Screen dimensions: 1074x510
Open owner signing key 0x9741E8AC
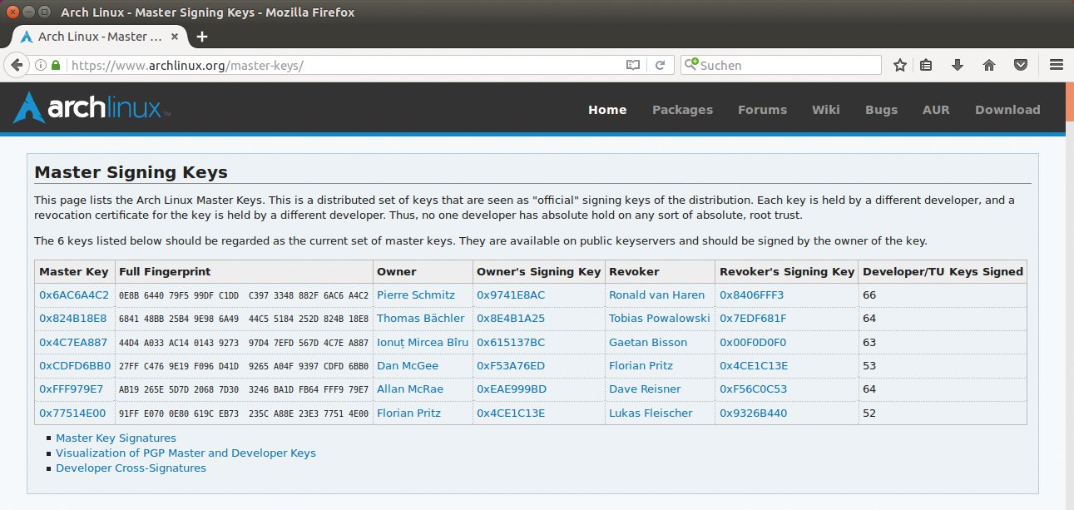pos(511,295)
